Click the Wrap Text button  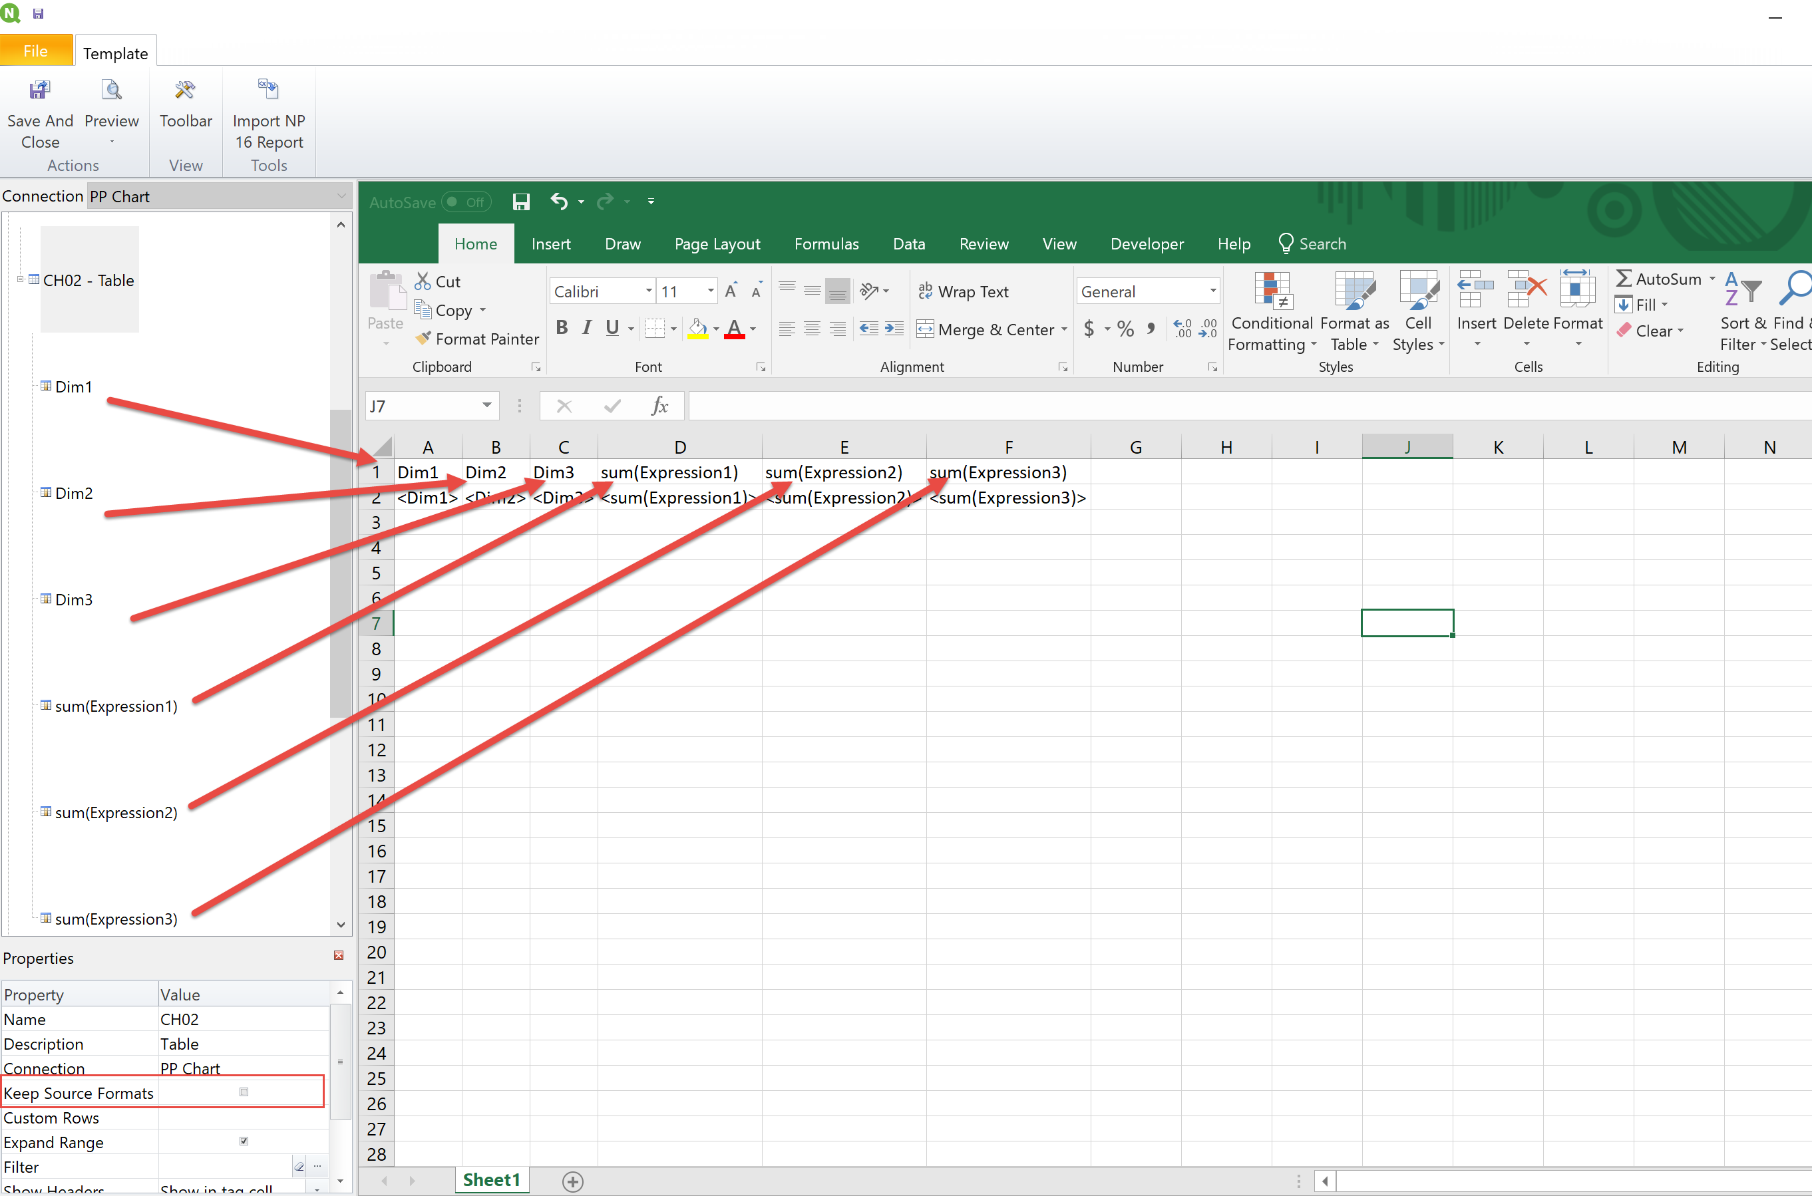[x=963, y=291]
